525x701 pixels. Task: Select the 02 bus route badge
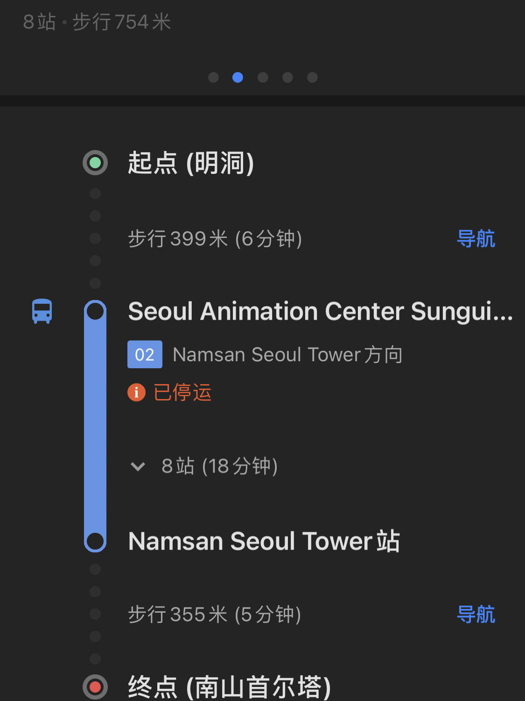click(x=145, y=355)
